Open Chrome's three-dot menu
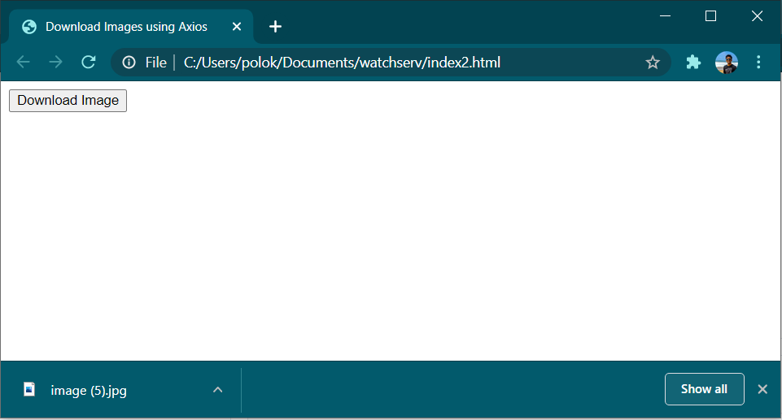 (758, 63)
